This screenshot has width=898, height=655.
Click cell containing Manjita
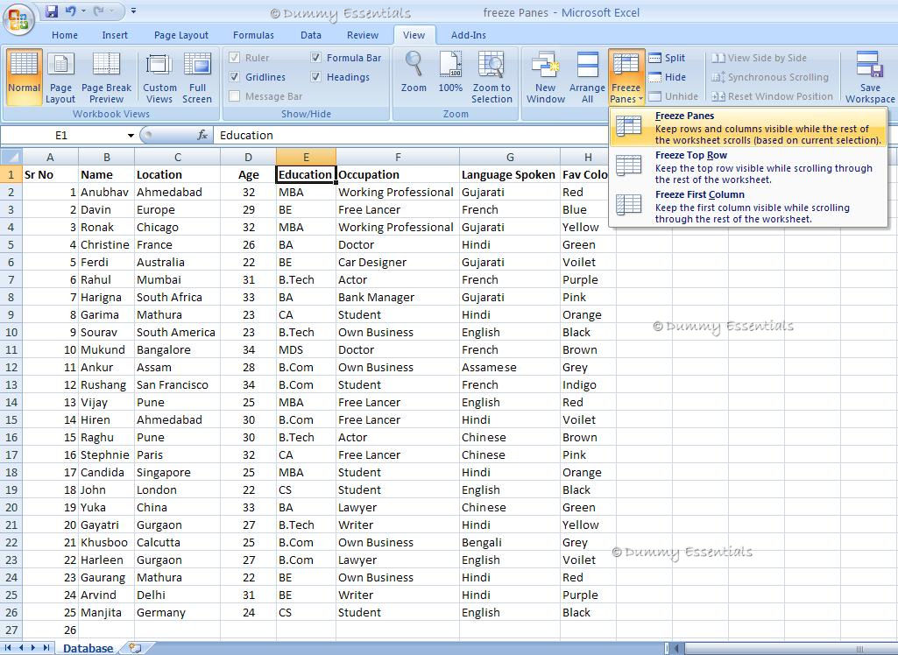coord(107,612)
